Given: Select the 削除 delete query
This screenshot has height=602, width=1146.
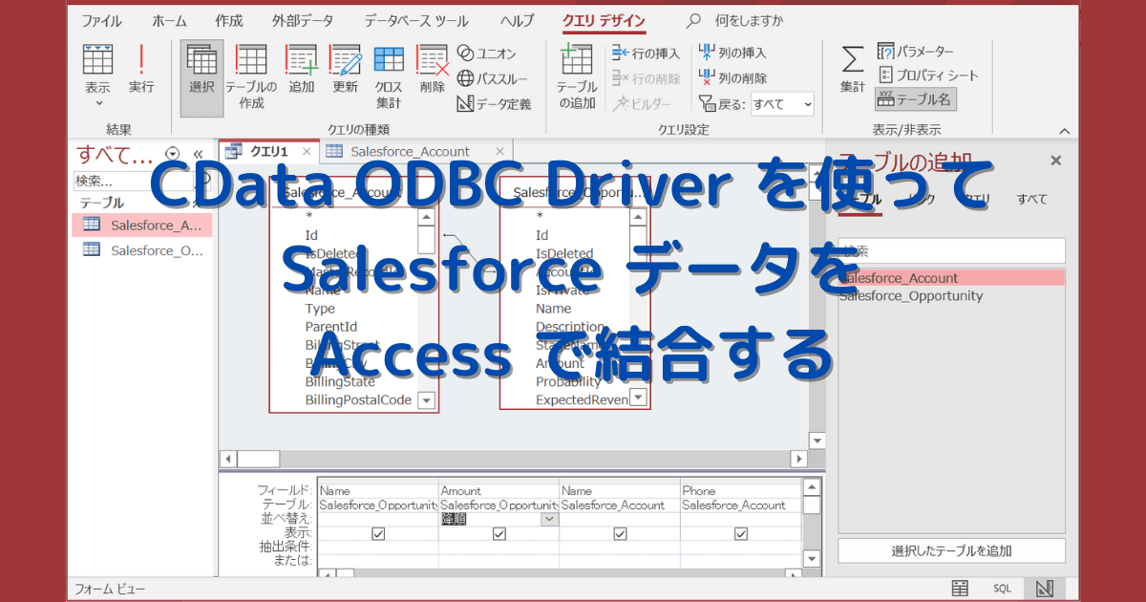Looking at the screenshot, I should (433, 71).
